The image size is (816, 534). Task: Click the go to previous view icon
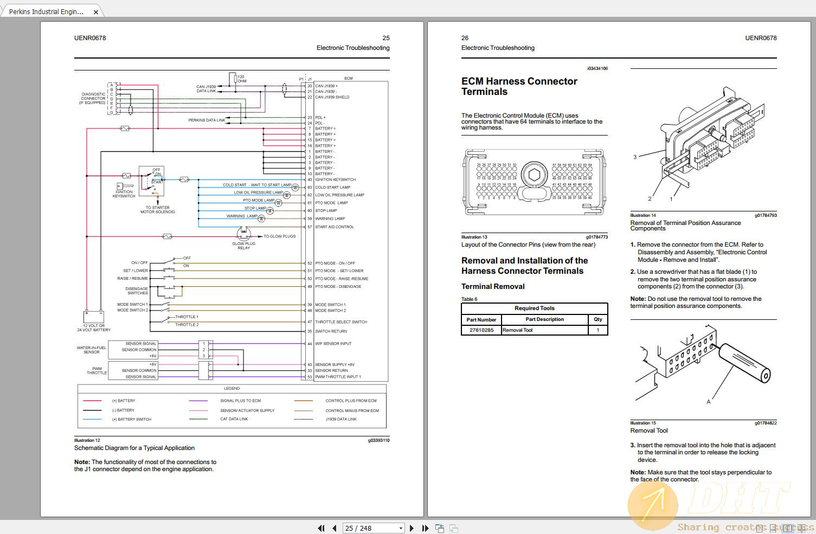click(x=440, y=528)
